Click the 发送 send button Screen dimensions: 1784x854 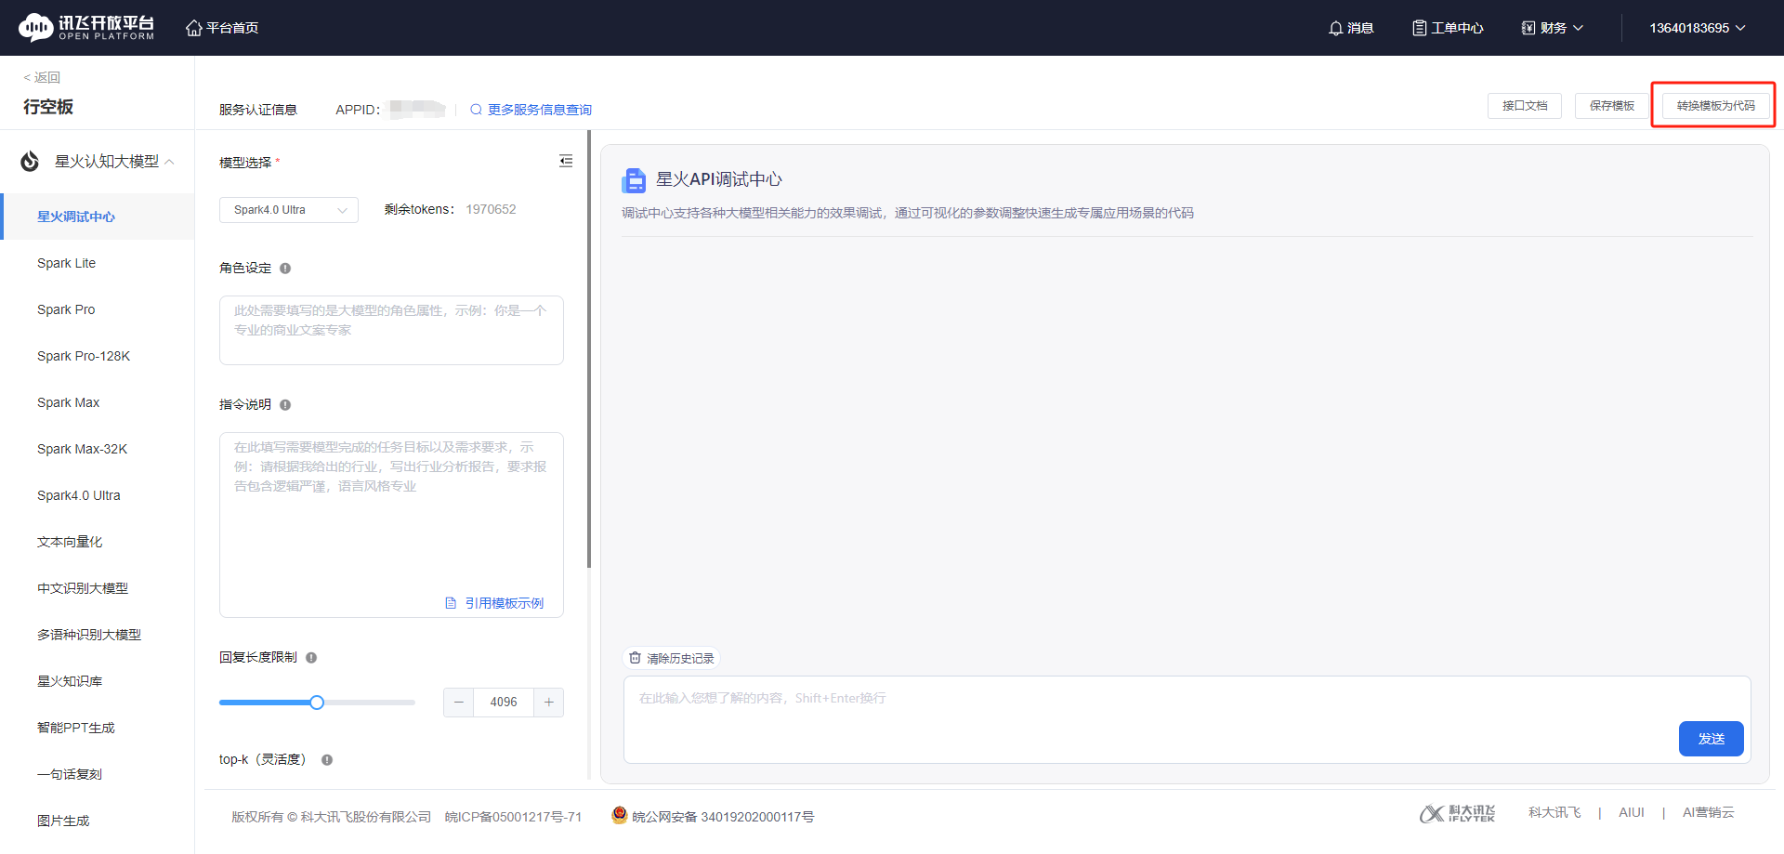[x=1712, y=739]
